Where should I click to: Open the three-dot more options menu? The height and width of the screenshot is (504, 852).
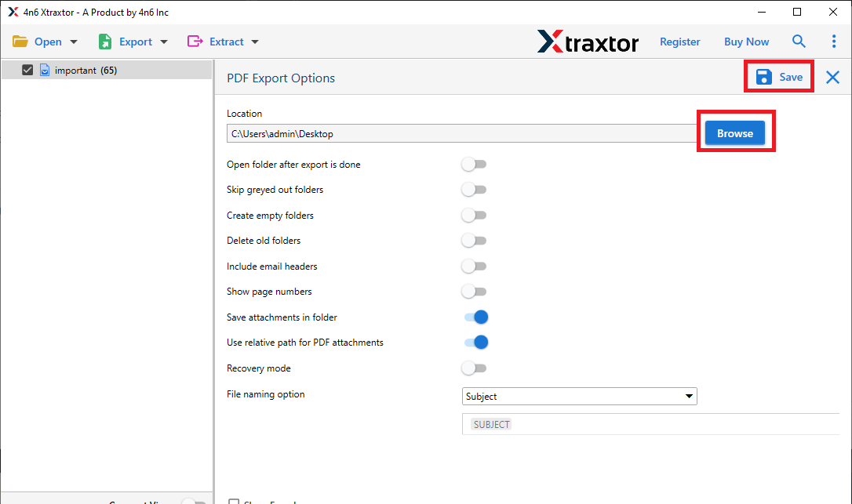pos(833,42)
